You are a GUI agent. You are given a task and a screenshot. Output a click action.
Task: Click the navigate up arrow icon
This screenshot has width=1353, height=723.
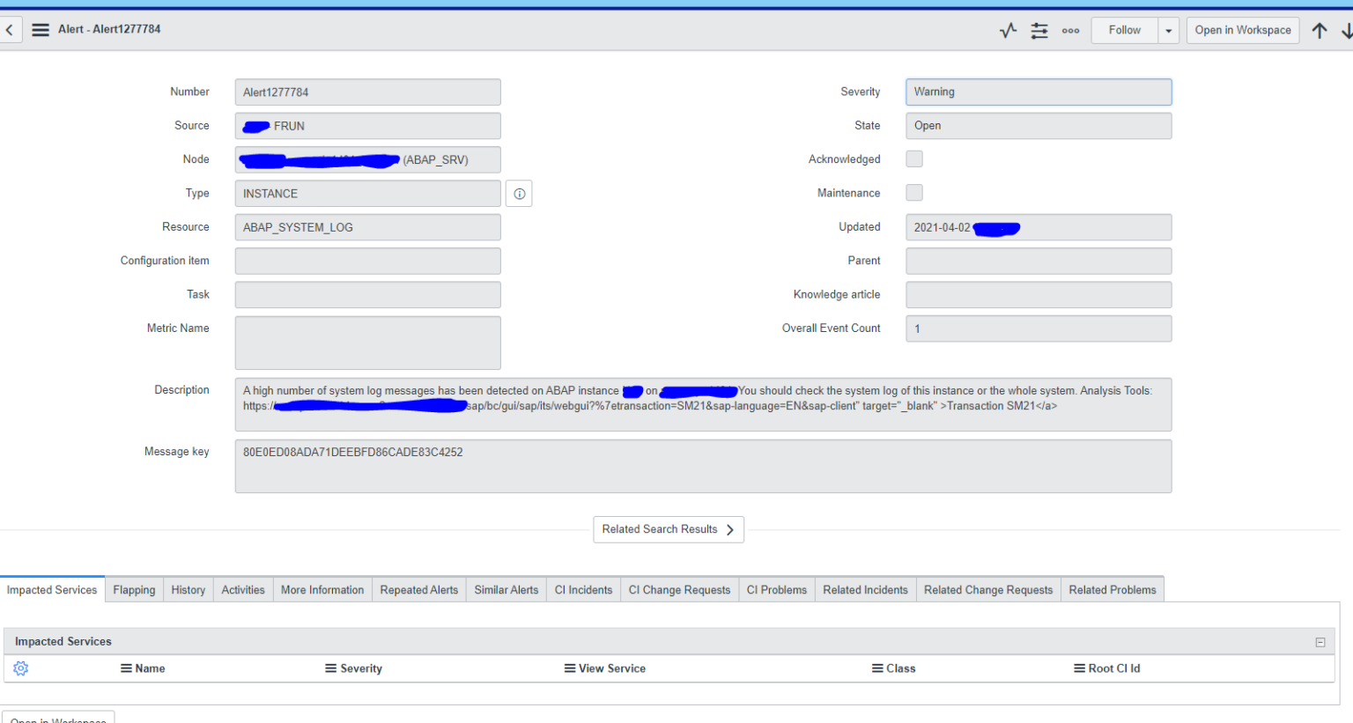(x=1320, y=29)
